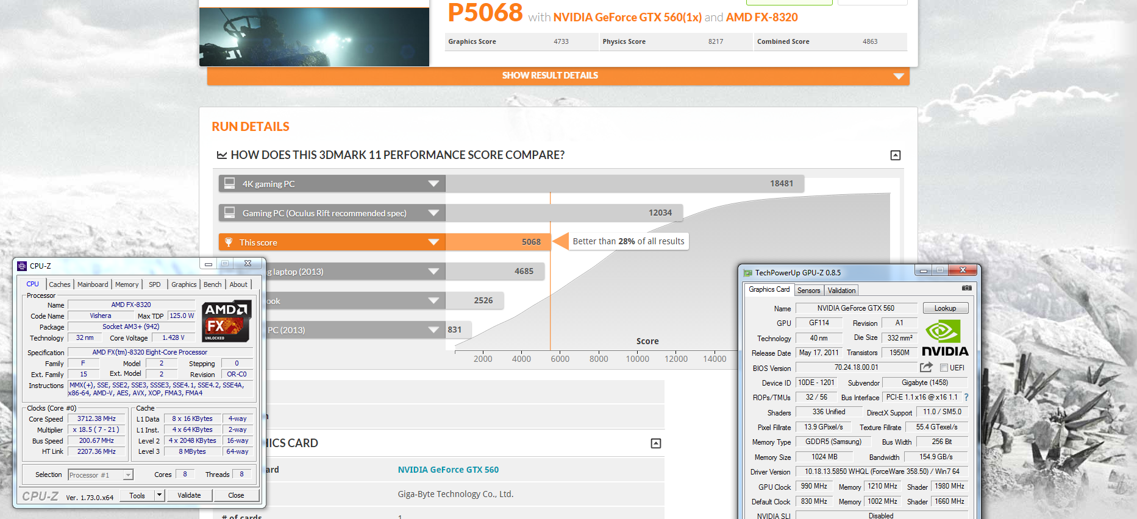This screenshot has height=519, width=1137.
Task: Collapse the score comparison section icon
Action: [x=896, y=155]
